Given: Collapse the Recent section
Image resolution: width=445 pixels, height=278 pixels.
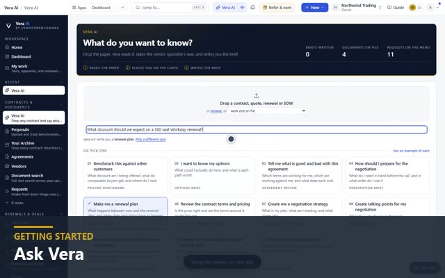Looking at the screenshot, I should (x=61, y=82).
